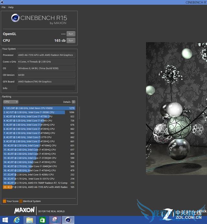Run the OpenGL benchmark
The height and width of the screenshot is (224, 207).
(71, 34)
